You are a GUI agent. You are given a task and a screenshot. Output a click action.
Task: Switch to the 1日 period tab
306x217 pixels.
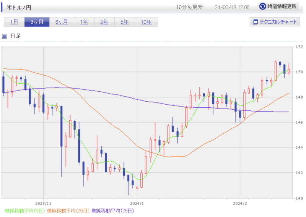14,22
